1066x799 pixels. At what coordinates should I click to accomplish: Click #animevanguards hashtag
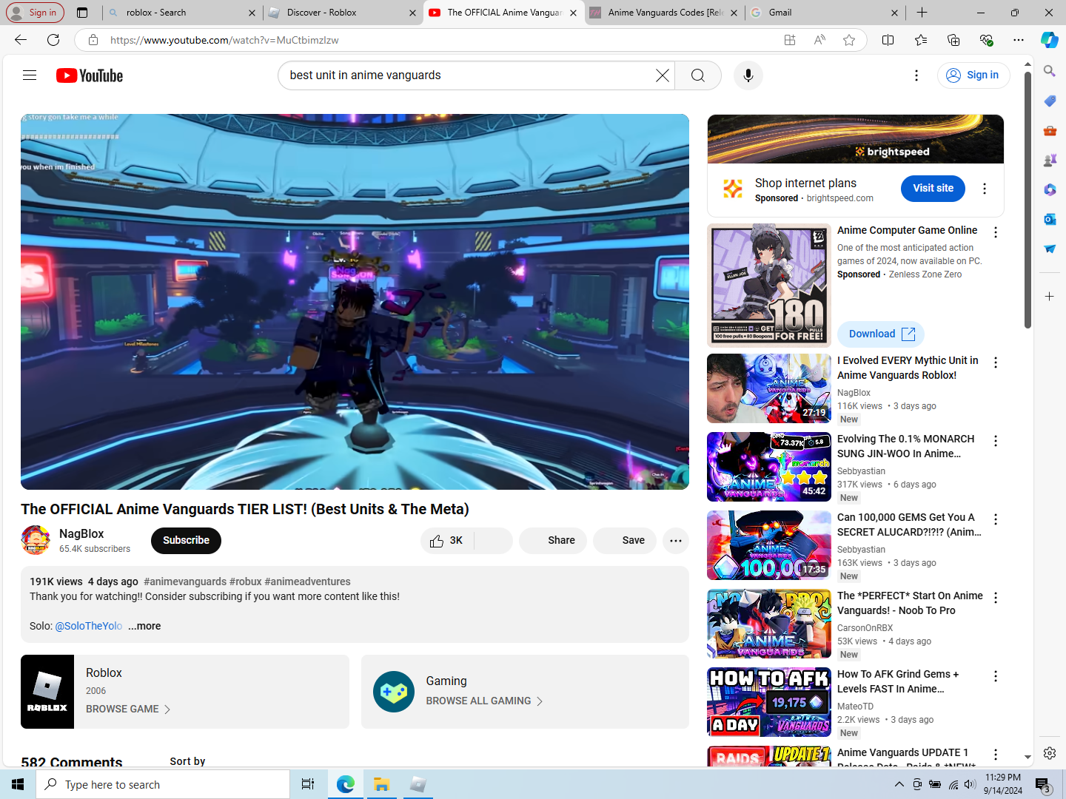(x=185, y=581)
